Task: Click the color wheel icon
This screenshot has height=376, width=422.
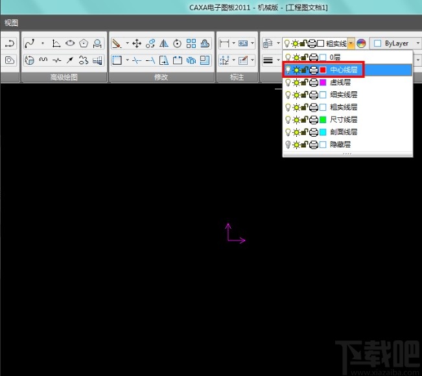Action: tap(361, 43)
